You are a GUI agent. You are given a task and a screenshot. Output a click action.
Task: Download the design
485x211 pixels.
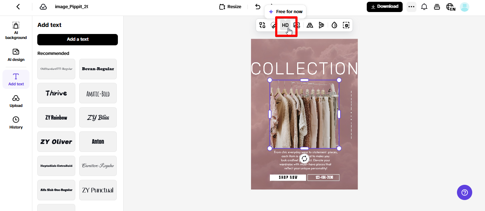tap(385, 7)
